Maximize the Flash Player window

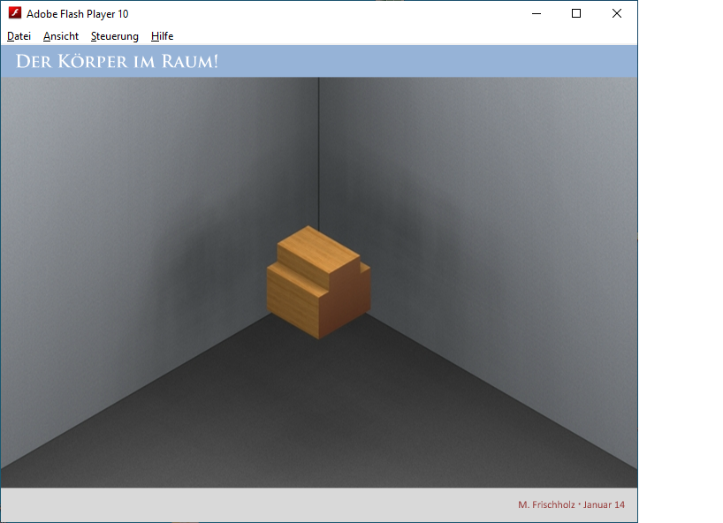[576, 13]
